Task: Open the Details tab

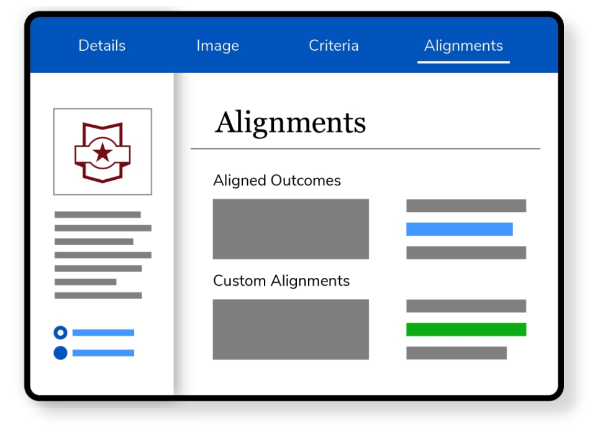Action: (102, 46)
